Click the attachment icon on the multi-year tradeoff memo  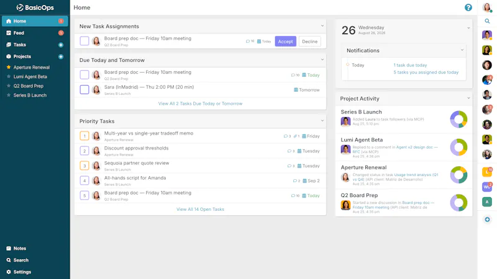pyautogui.click(x=295, y=136)
